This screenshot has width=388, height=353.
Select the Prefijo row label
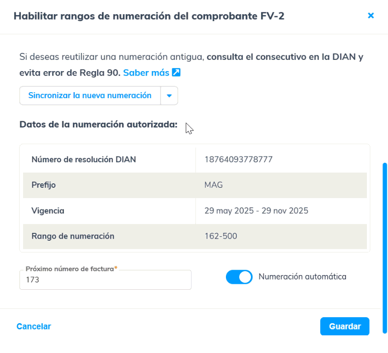pyautogui.click(x=44, y=185)
